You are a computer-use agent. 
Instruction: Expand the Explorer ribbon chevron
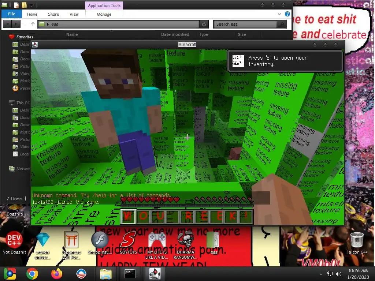coord(279,14)
